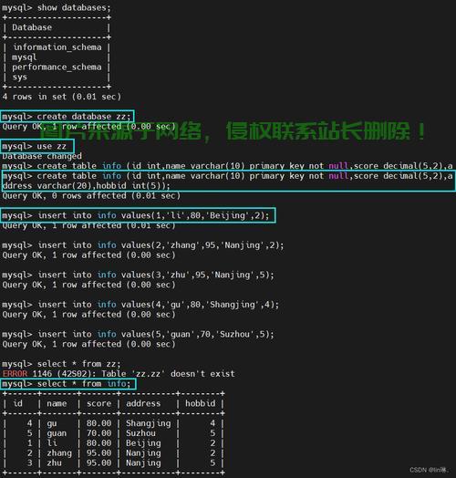Click "Table 'zz.zz' doesn't exist" message
The height and width of the screenshot is (478, 456).
point(168,374)
